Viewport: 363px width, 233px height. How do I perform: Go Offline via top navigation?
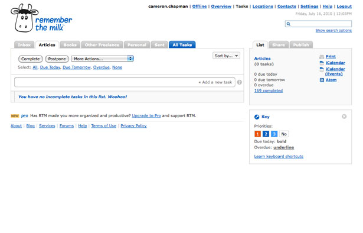(x=200, y=7)
